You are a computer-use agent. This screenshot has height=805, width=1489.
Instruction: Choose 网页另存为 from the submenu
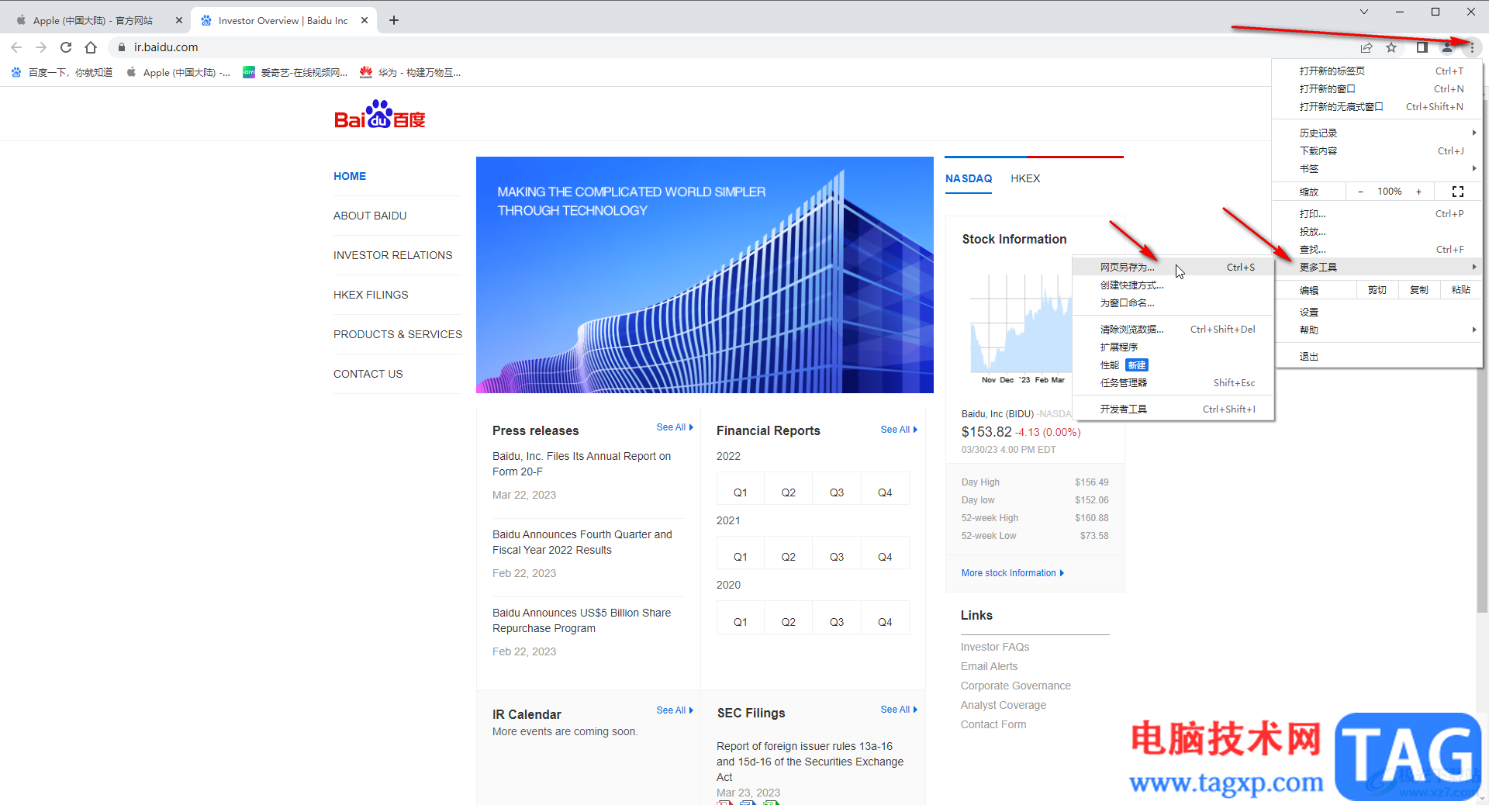pyautogui.click(x=1173, y=267)
